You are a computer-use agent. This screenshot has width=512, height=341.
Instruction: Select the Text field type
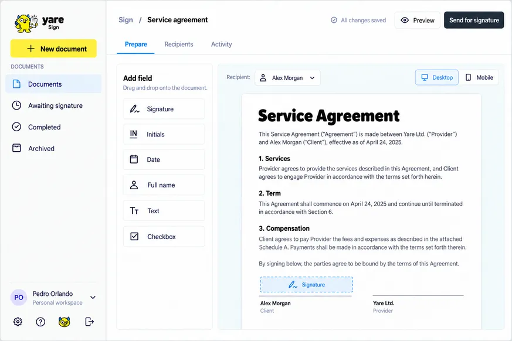click(164, 211)
